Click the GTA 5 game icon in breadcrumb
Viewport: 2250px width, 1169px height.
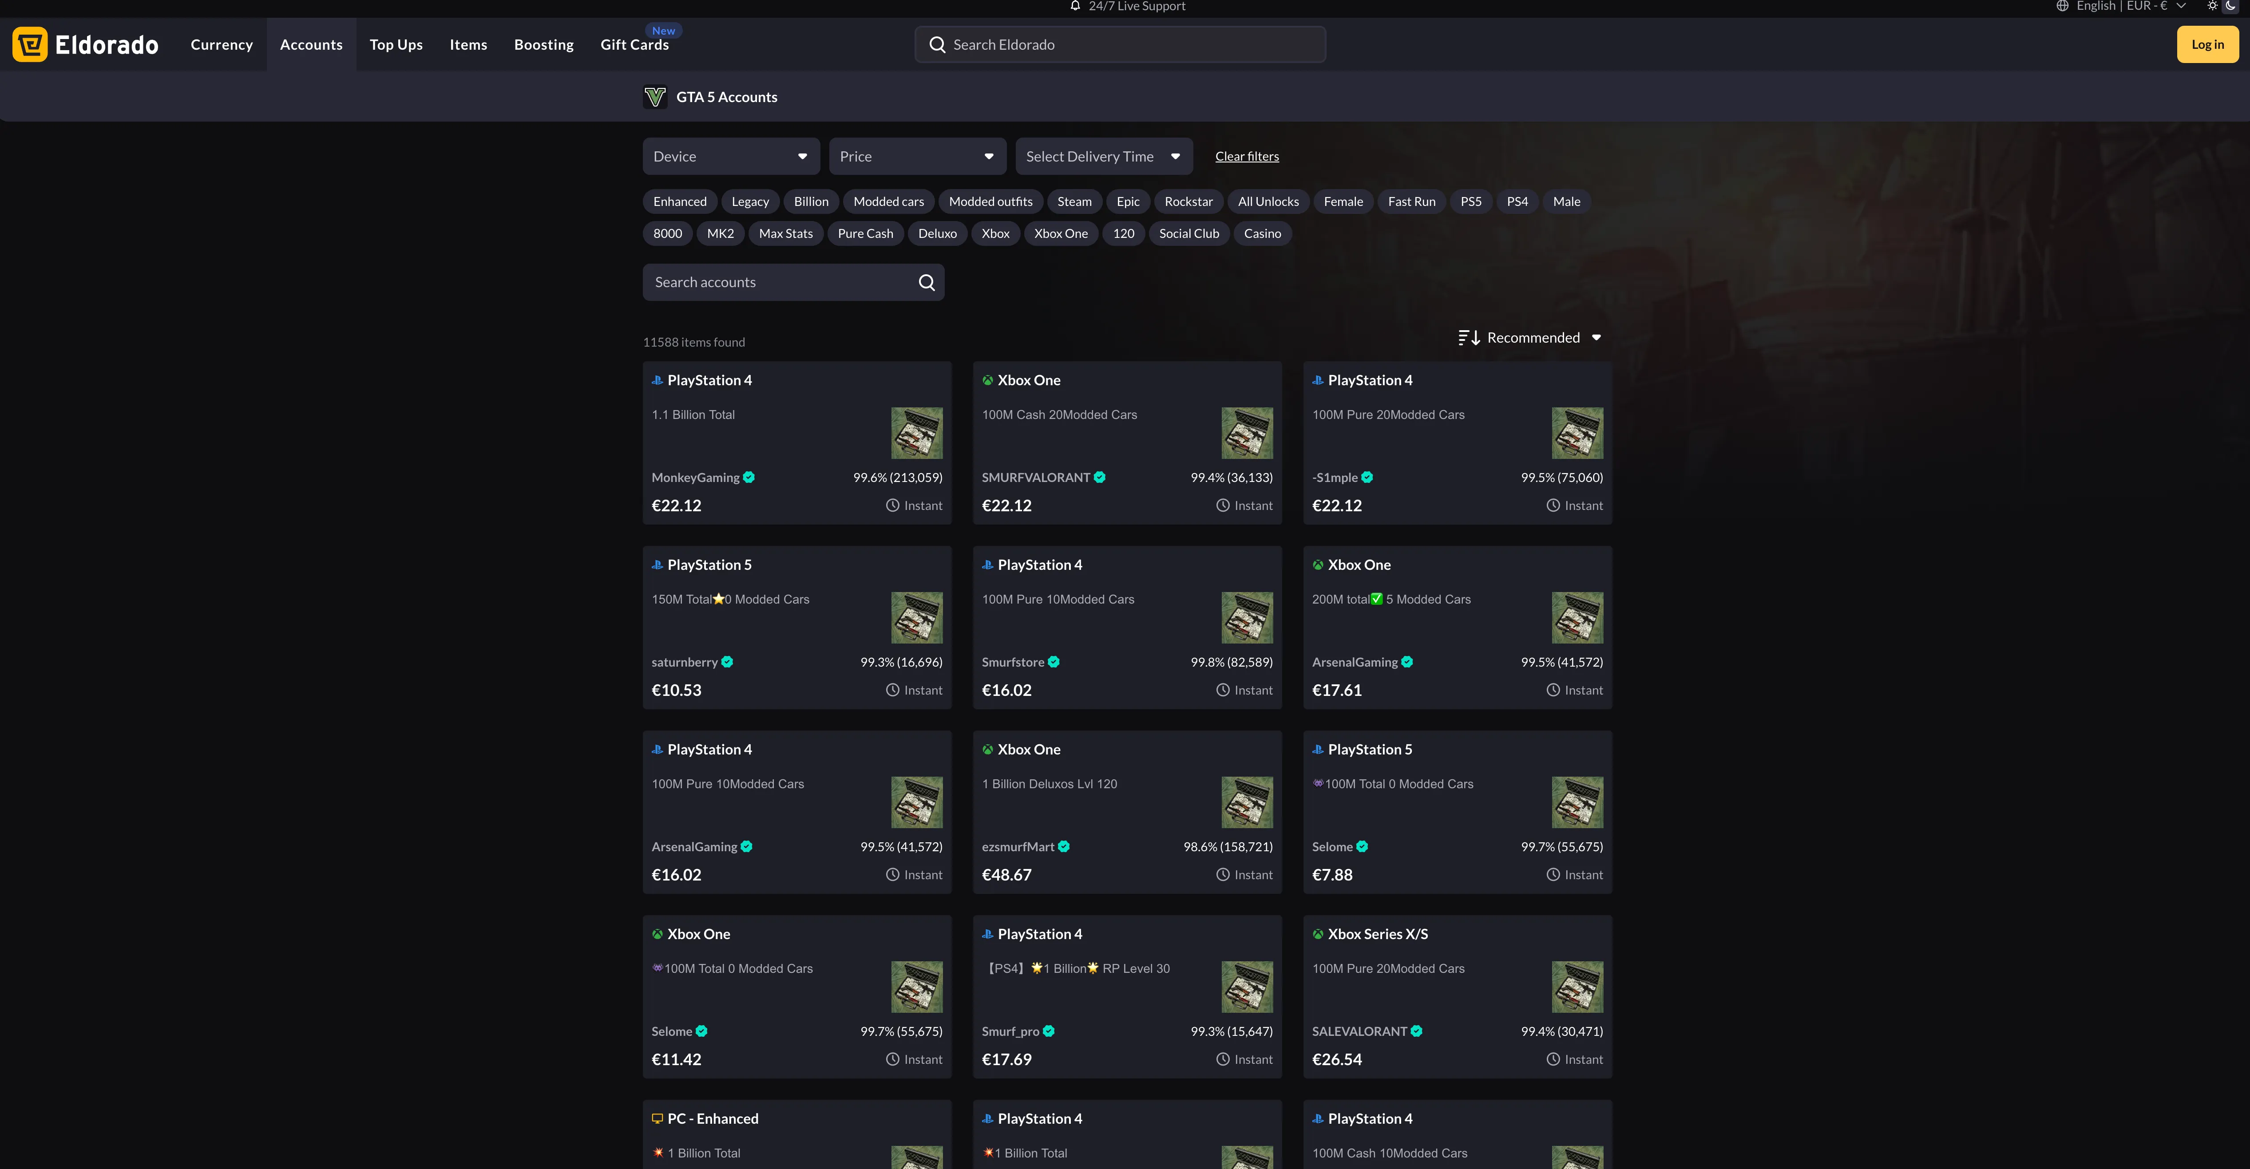click(x=655, y=96)
